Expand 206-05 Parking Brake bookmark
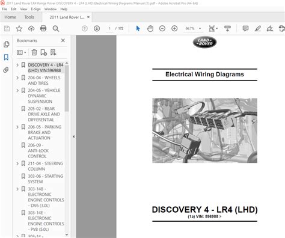This screenshot has width=285, height=238. (17, 127)
